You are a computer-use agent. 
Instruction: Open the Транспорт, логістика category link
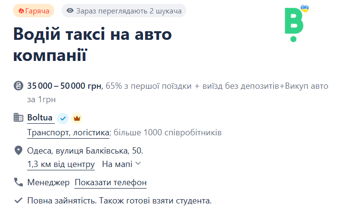click(x=69, y=132)
